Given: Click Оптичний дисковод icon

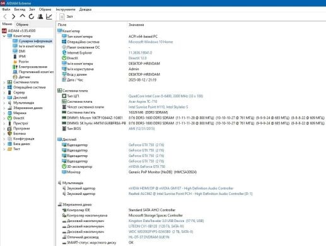Looking at the screenshot, I should (x=64, y=237).
